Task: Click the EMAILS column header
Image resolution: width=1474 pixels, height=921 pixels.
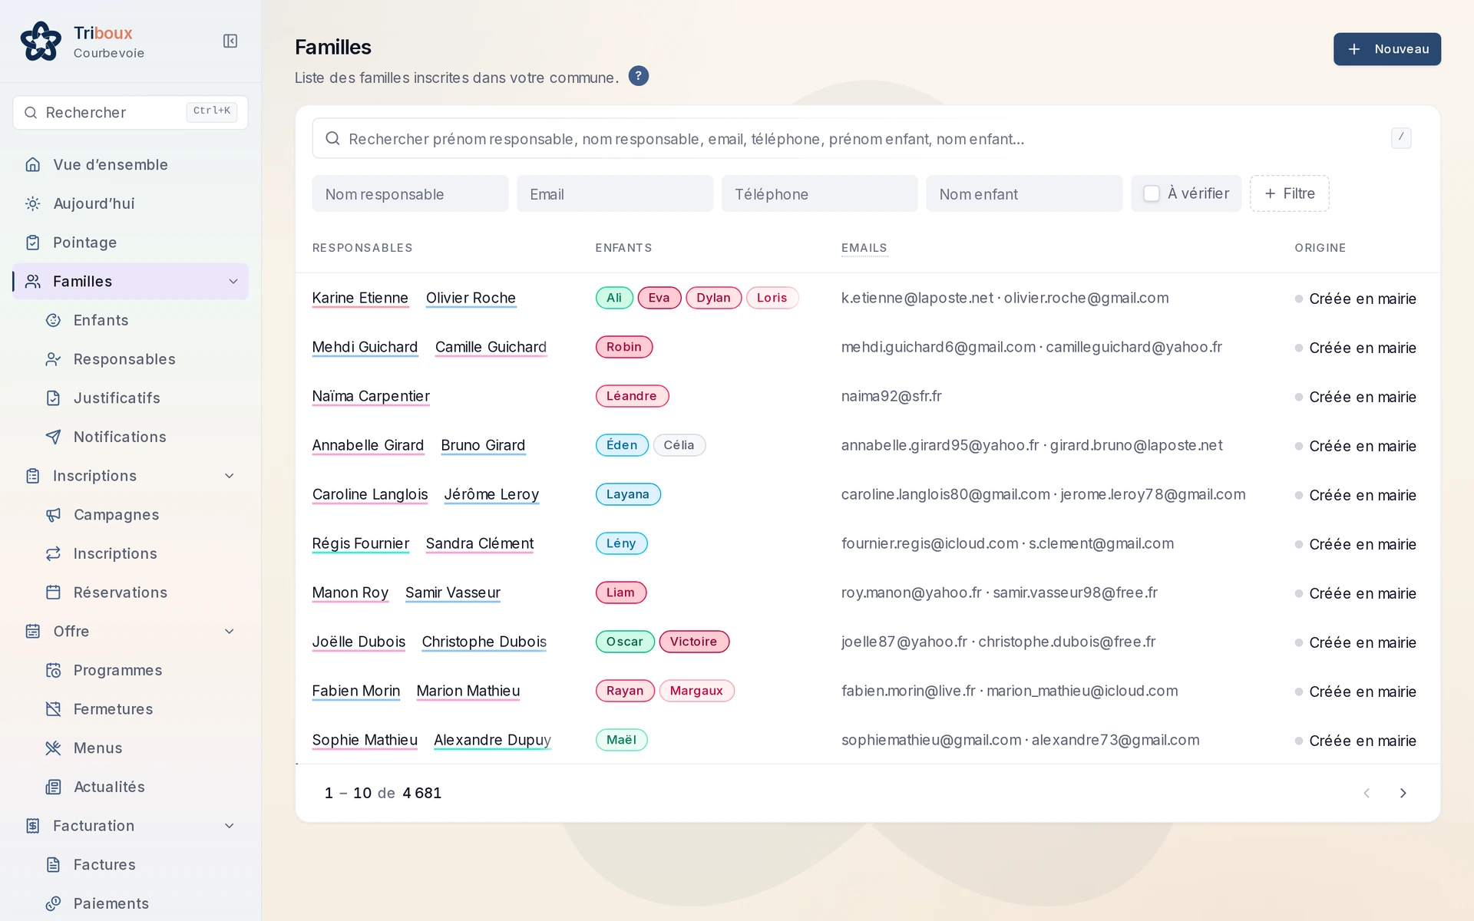Action: tap(864, 248)
